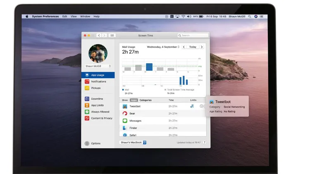Viewport: 310px width, 174px height.
Task: Open the Always Allowed settings
Action: click(100, 112)
